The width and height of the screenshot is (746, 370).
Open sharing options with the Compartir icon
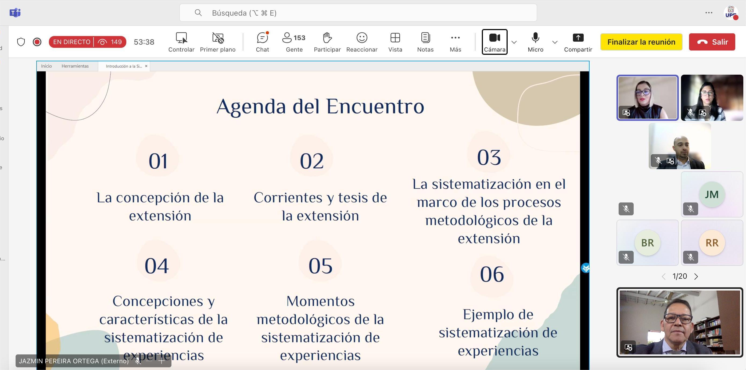click(x=578, y=42)
